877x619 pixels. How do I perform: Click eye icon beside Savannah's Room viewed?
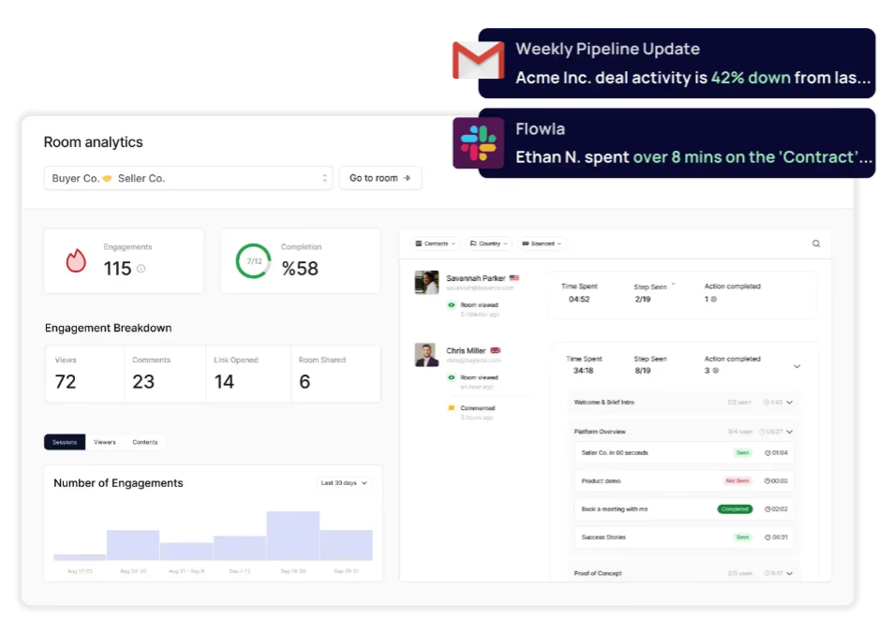click(x=452, y=304)
